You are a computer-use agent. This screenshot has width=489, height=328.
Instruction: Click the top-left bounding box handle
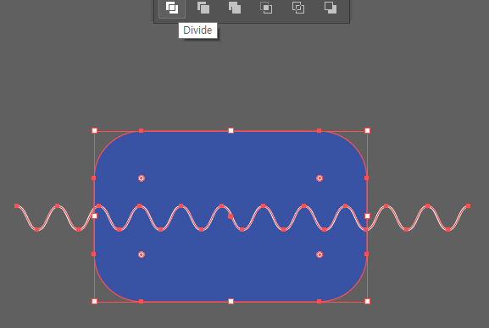coord(94,131)
